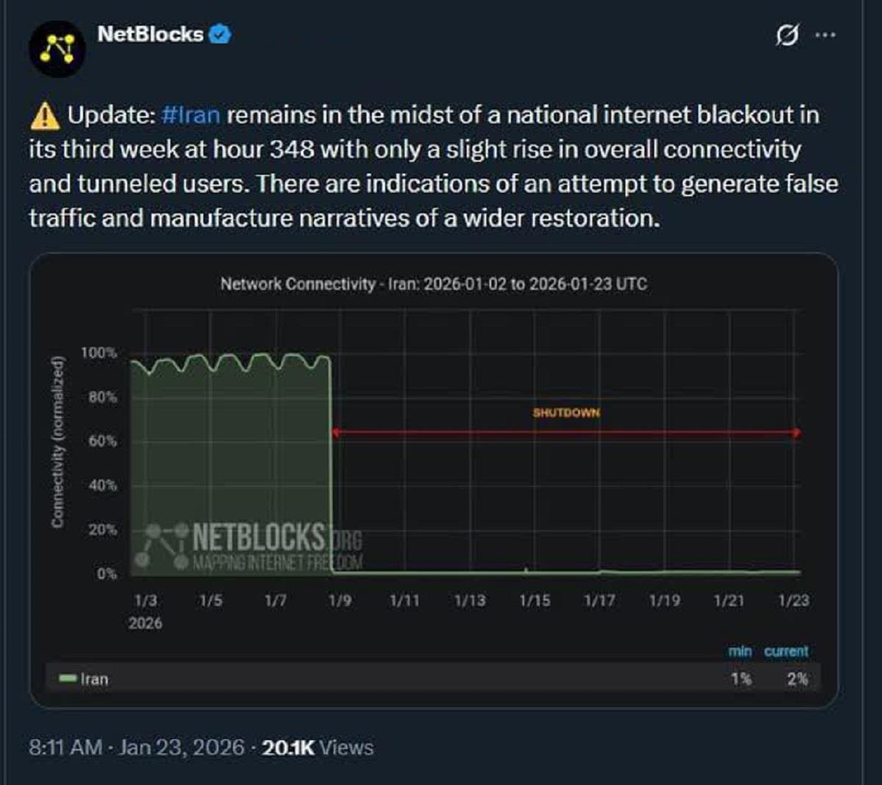
Task: Click the 'current' legend column header
Action: (786, 651)
